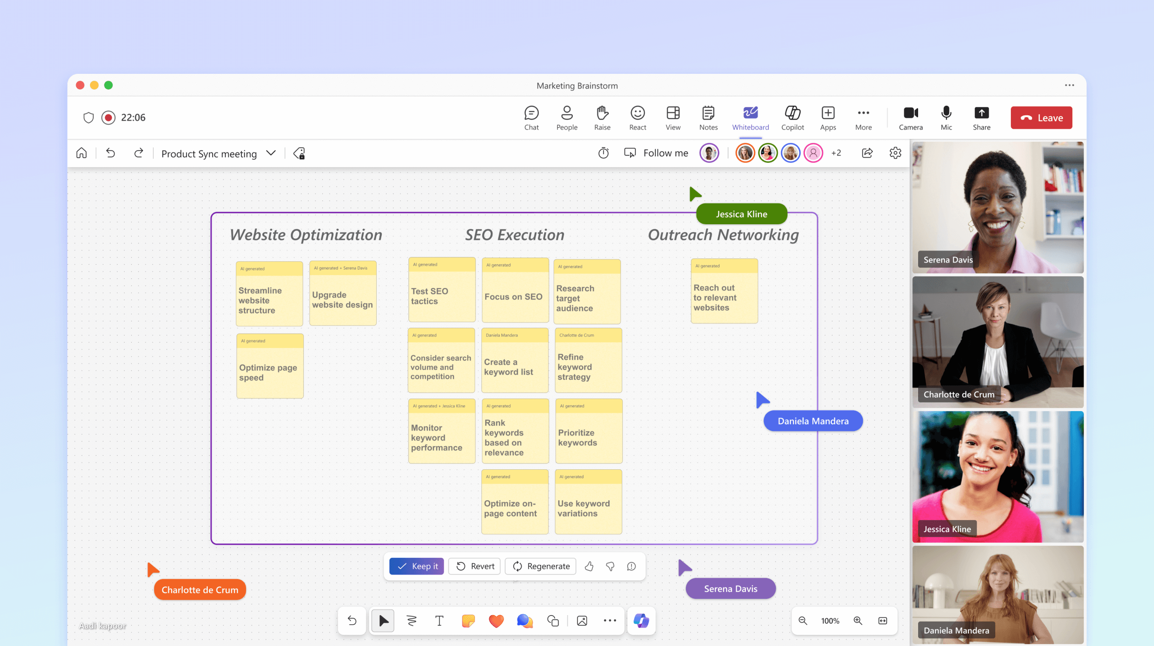The width and height of the screenshot is (1154, 646).
Task: Expand the Product Sync meeting dropdown
Action: click(x=270, y=153)
